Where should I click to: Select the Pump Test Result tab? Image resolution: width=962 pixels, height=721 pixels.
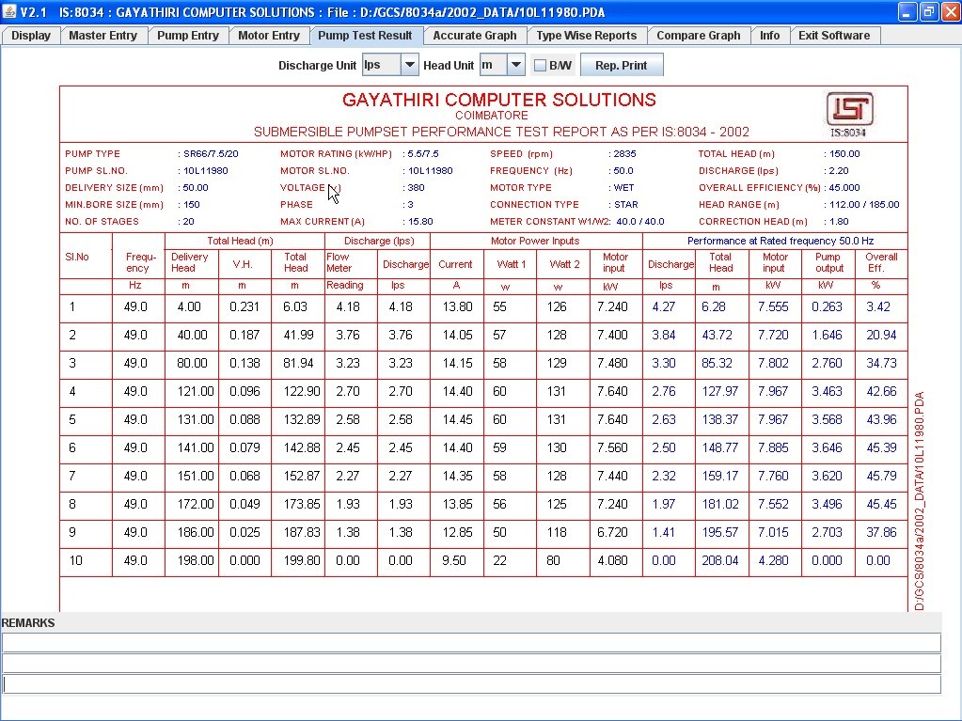(365, 36)
